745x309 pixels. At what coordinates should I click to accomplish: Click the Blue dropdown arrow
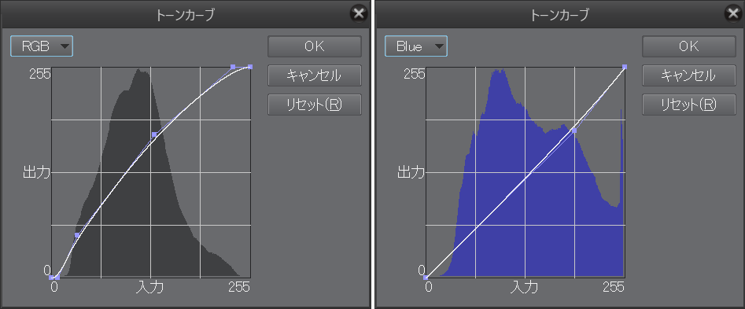coord(438,46)
